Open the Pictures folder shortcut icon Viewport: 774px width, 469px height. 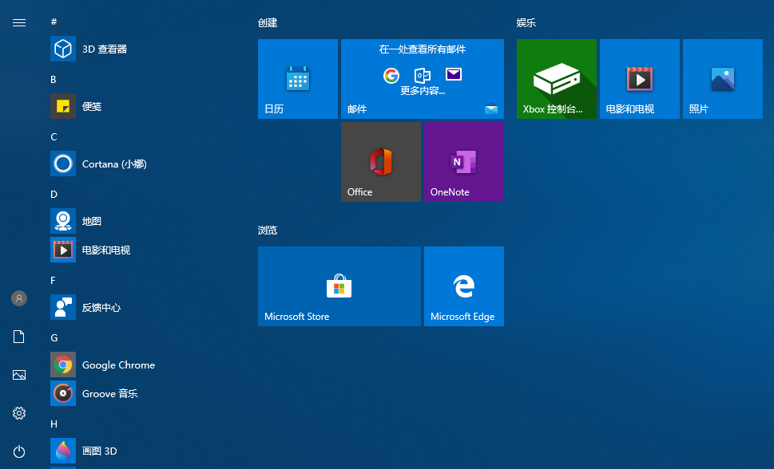click(x=19, y=375)
